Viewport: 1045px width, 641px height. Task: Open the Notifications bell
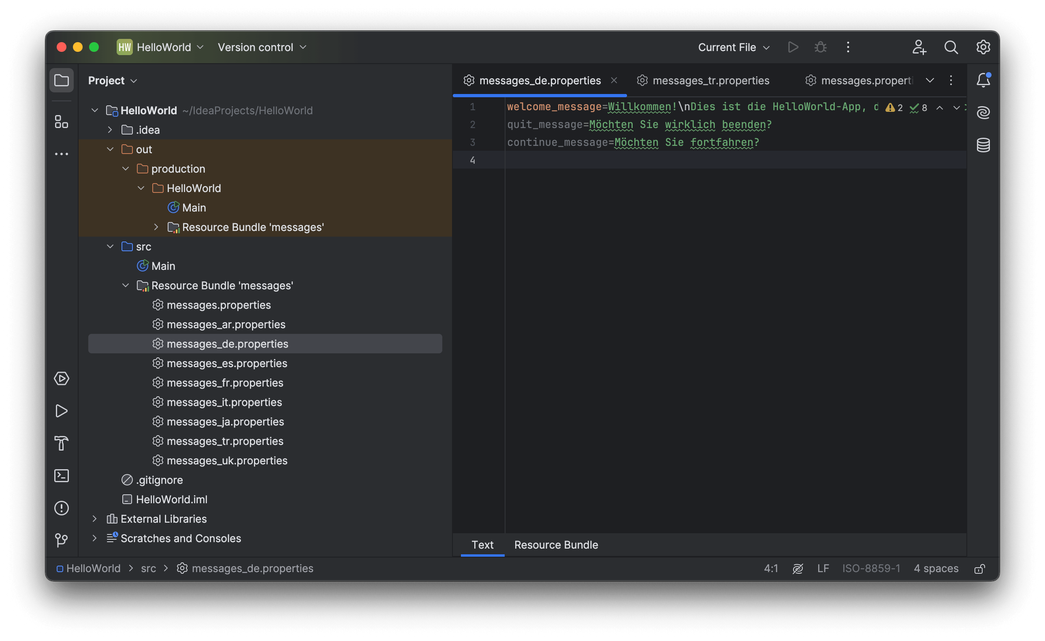coord(983,80)
